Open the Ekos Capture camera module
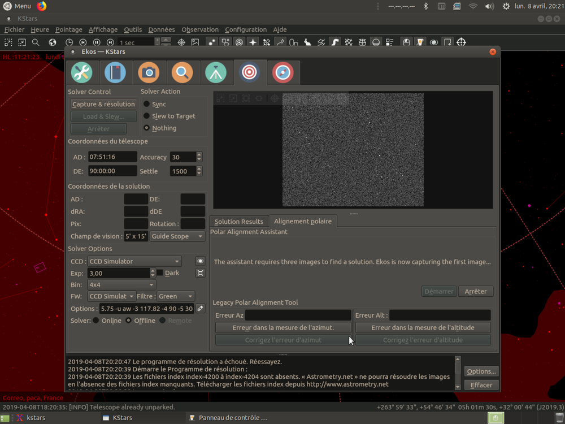Screen dimensions: 565x424 tap(149, 72)
